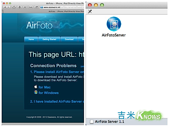Click the AirFotoServer file name label

(114, 35)
